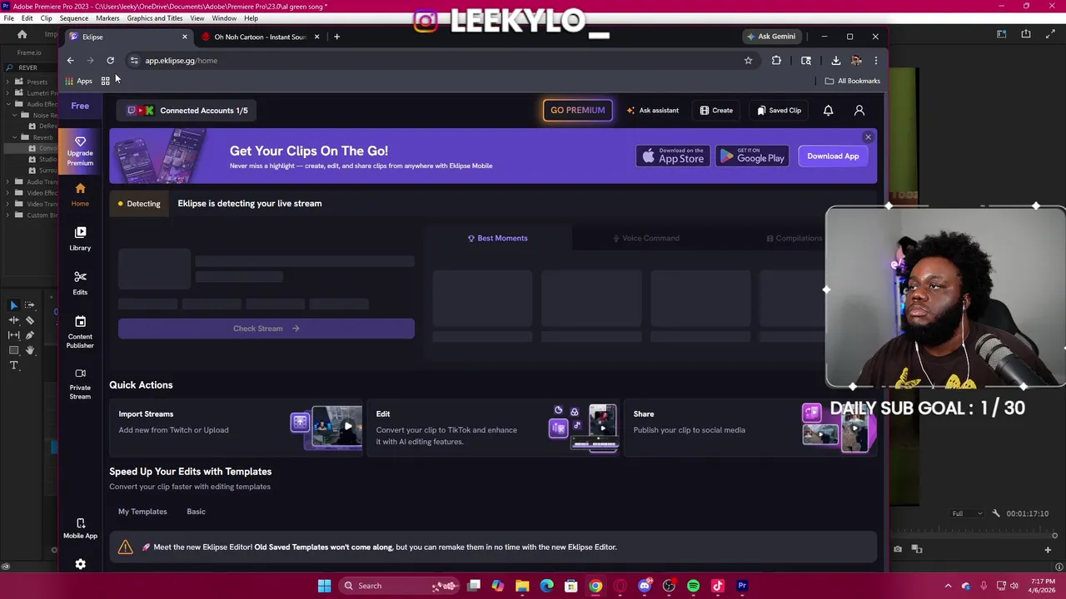Image resolution: width=1066 pixels, height=599 pixels.
Task: Expand Video Effects folder
Action: [x=9, y=193]
